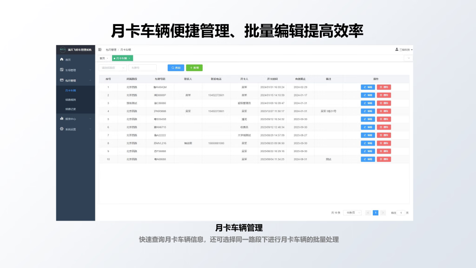Click the system logo in sidebar header
Viewport: 476px width, 268px height.
coord(63,49)
